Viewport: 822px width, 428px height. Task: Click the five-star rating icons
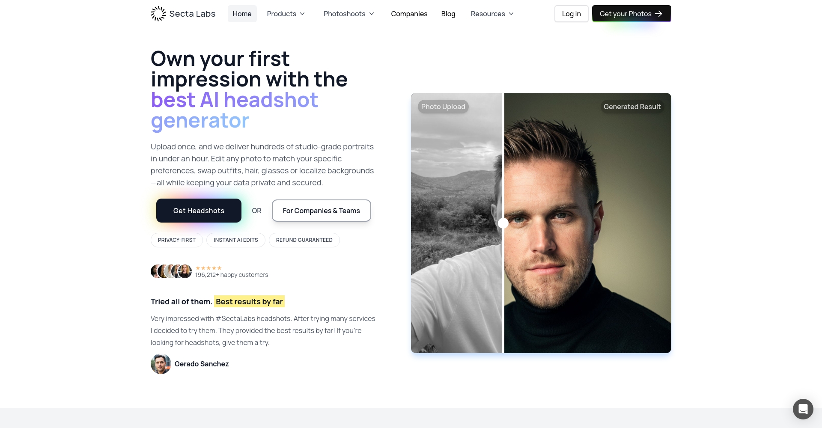click(208, 268)
